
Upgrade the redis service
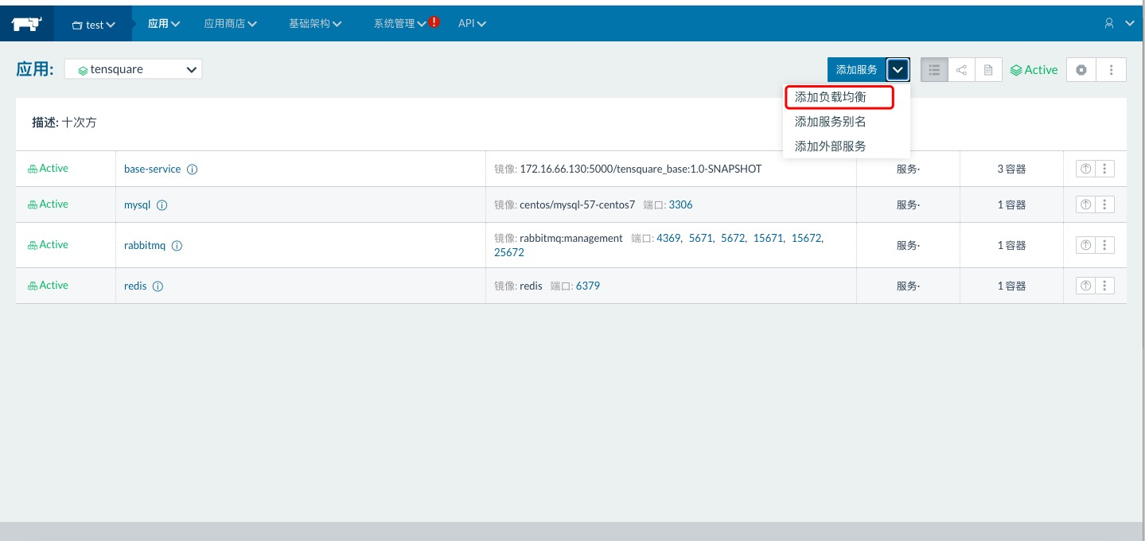(x=1086, y=286)
